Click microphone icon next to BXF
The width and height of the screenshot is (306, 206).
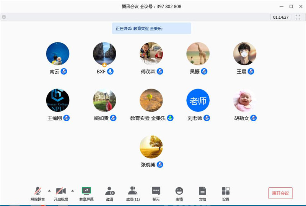(x=110, y=71)
